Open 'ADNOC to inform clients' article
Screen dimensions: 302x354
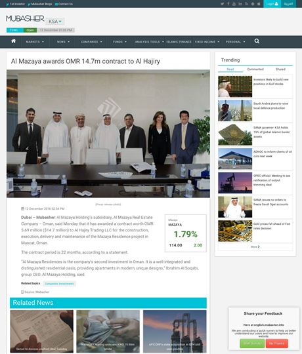coord(272,154)
